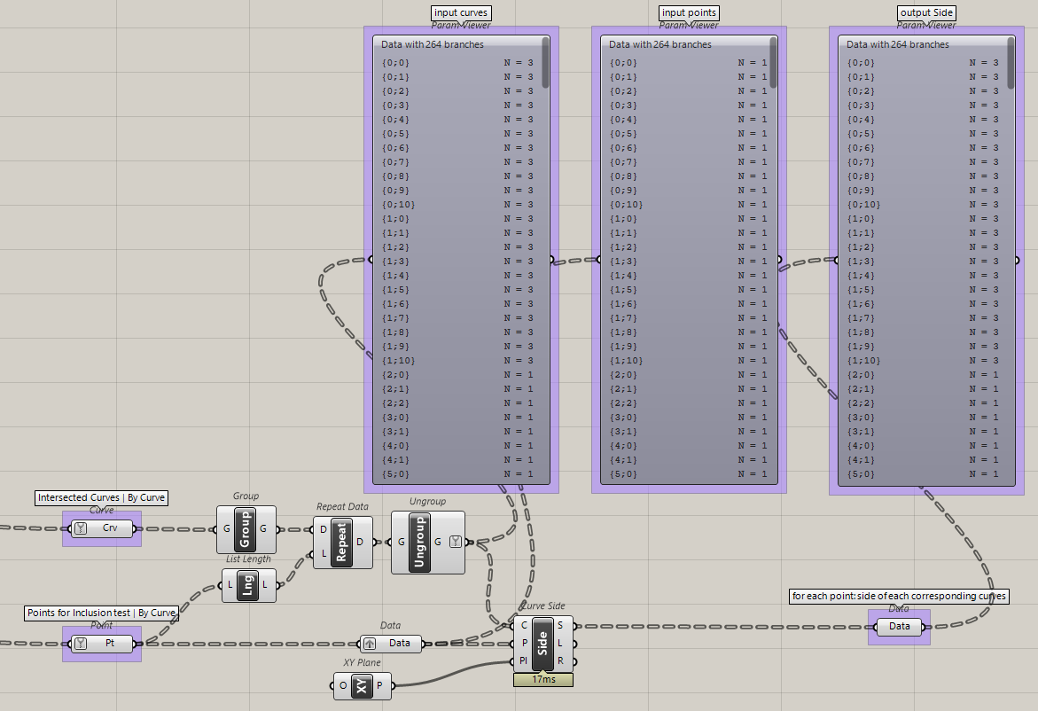Click branch {4;1} row in the output Side viewer
Screen dimensions: 1038x711
pos(923,460)
